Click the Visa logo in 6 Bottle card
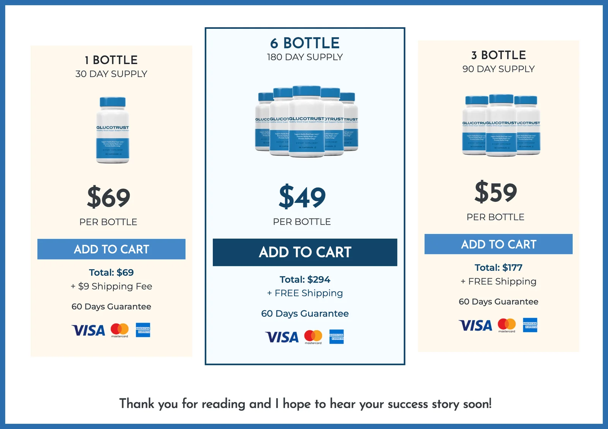The width and height of the screenshot is (608, 429). click(x=282, y=337)
